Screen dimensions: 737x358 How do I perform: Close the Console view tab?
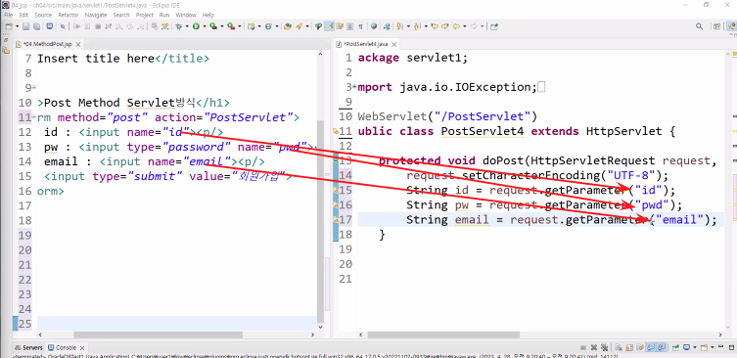(83, 348)
